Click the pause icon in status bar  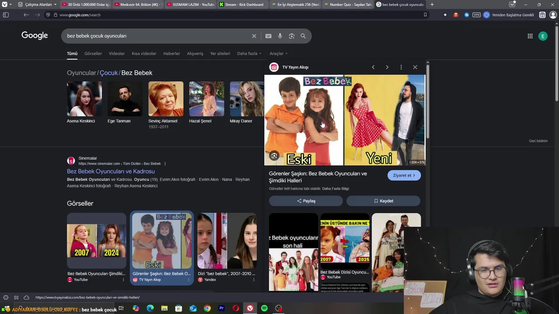16,297
